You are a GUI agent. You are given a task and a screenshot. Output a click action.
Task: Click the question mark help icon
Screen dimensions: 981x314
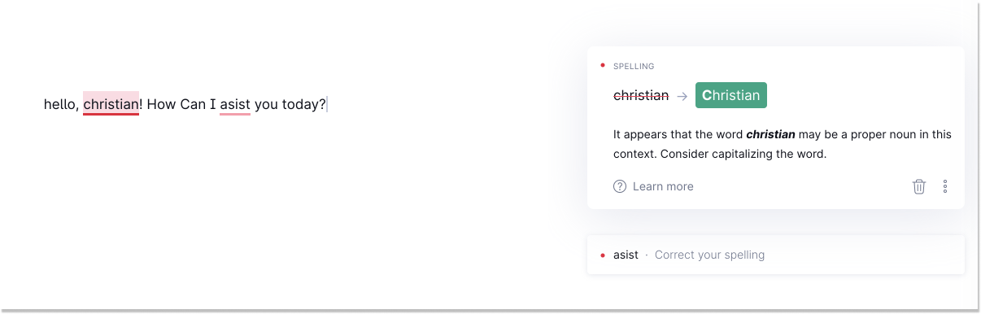(620, 186)
